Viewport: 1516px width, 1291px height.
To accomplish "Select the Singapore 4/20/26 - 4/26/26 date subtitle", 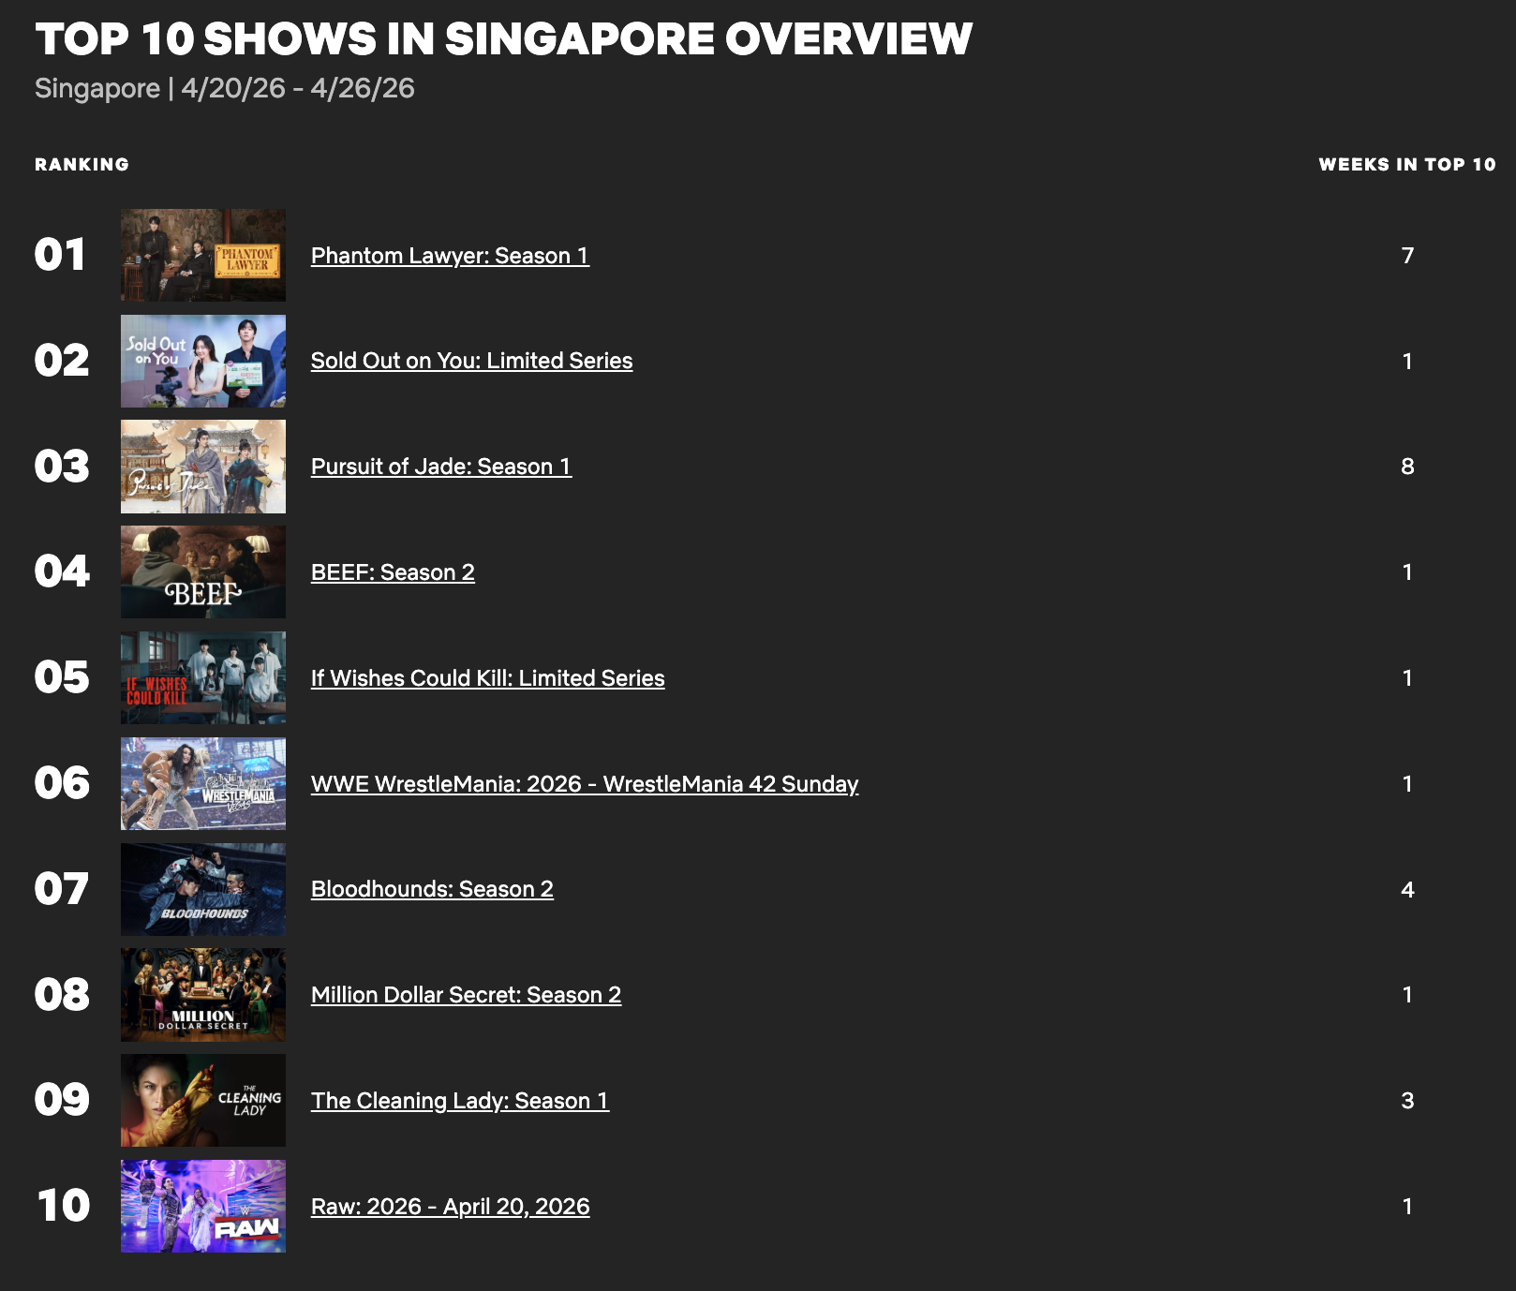I will pyautogui.click(x=225, y=88).
